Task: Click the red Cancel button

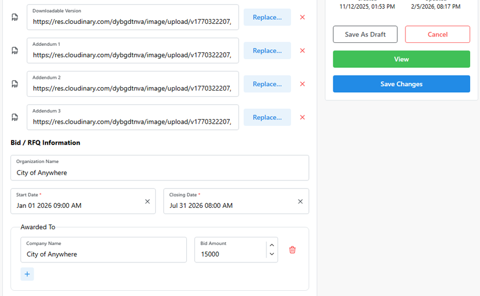Action: tap(438, 34)
